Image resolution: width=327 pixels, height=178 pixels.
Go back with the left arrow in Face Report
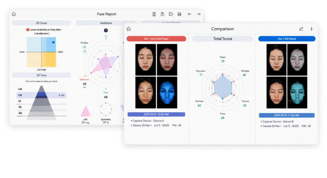click(189, 14)
